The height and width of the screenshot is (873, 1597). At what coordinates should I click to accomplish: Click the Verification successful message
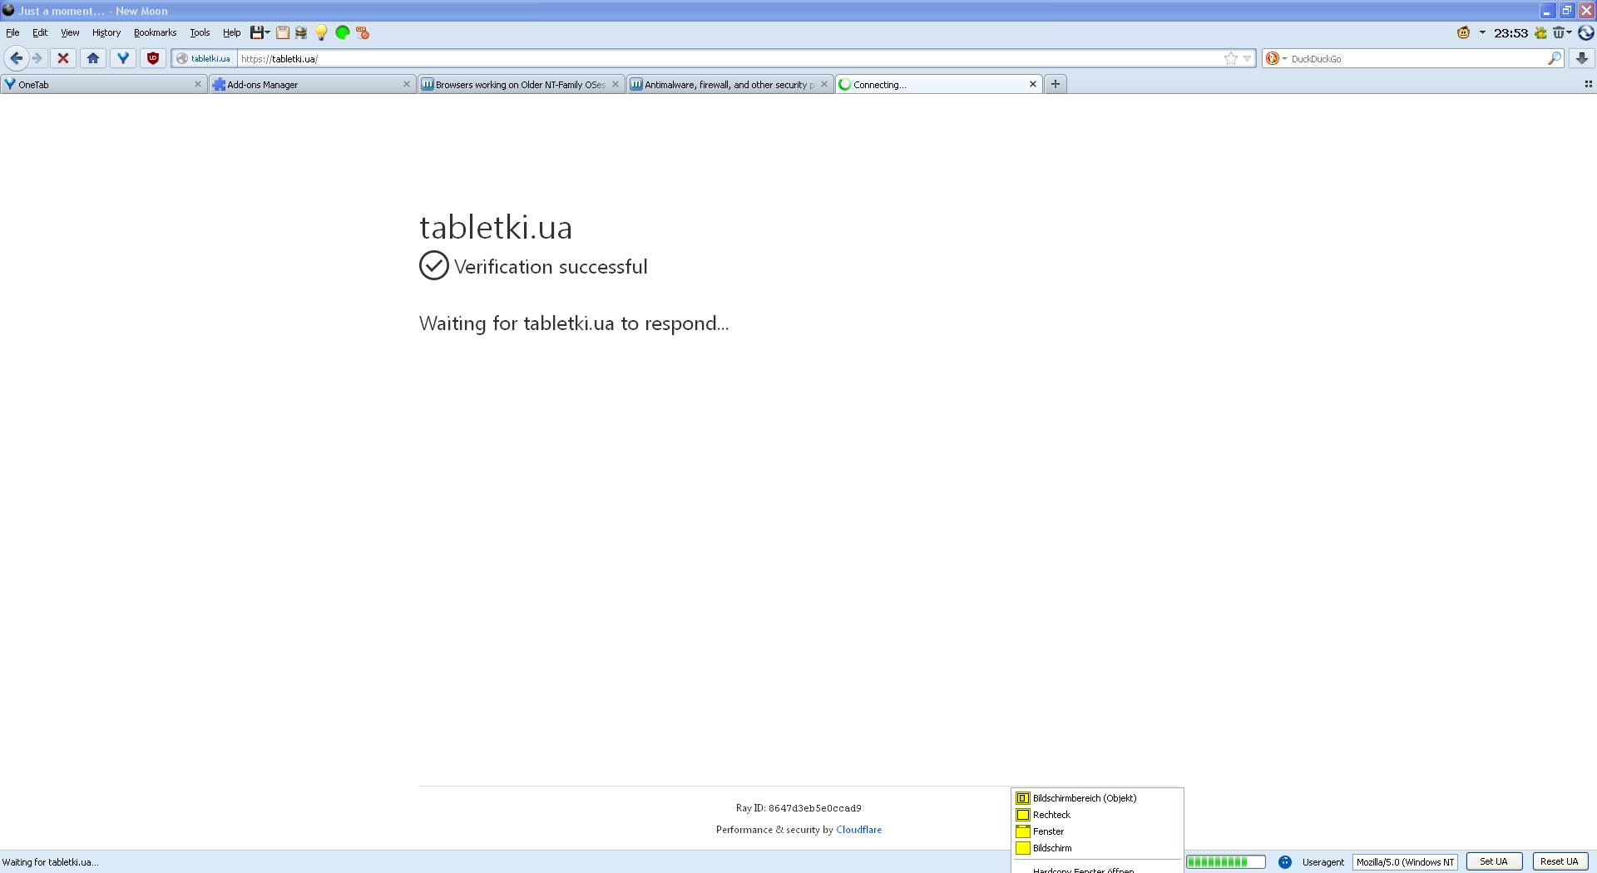coord(551,267)
